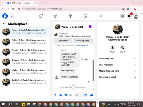React to Peggy's message with emoji
Screen dimensions: 143x107
point(82,60)
